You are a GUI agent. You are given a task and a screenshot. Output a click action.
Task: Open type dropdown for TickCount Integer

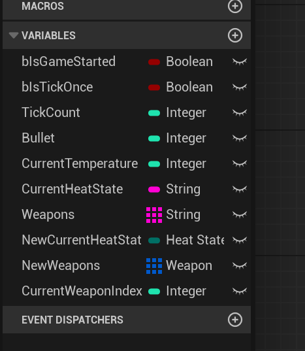pyautogui.click(x=186, y=112)
